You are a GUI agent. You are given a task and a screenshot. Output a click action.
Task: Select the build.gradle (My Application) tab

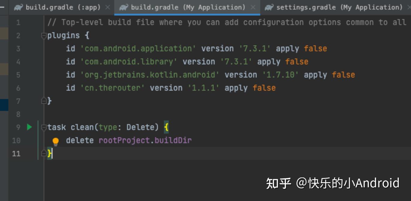tap(187, 7)
